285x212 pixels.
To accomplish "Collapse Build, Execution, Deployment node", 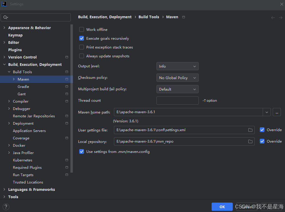I will [4, 64].
